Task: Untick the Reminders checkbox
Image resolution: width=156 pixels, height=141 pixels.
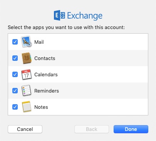Action: pyautogui.click(x=15, y=91)
